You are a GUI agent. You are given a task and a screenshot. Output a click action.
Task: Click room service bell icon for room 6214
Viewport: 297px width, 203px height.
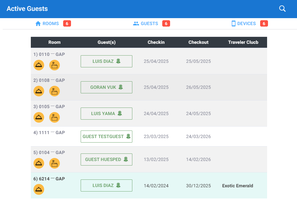coord(39,190)
